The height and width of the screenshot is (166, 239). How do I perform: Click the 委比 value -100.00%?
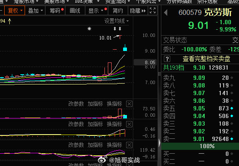tap(194, 49)
